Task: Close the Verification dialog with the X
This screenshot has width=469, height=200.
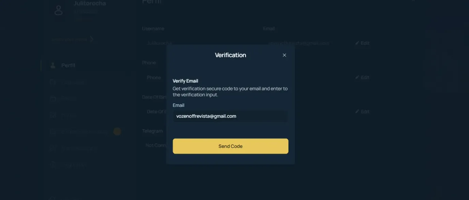Action: click(284, 55)
